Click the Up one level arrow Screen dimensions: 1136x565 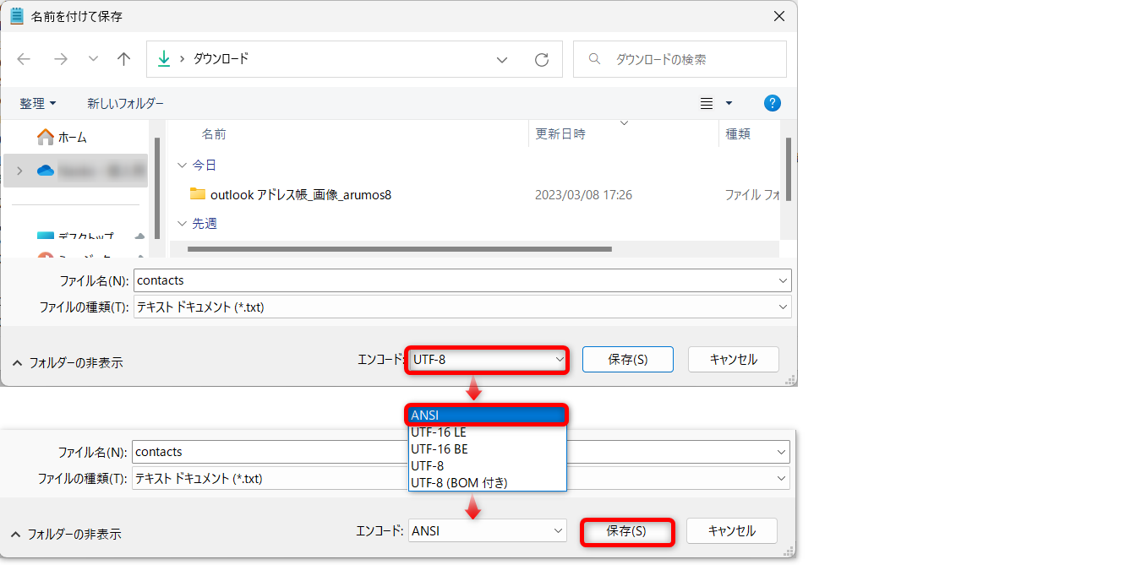click(x=124, y=59)
